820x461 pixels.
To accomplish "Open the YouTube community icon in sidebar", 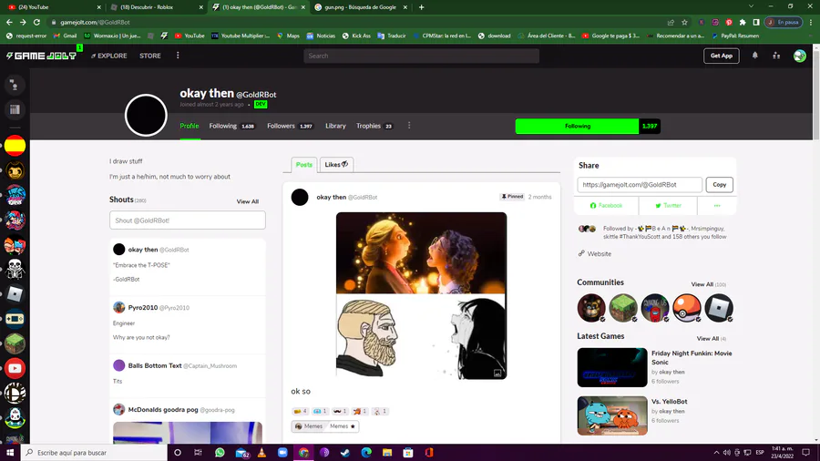I will [15, 368].
